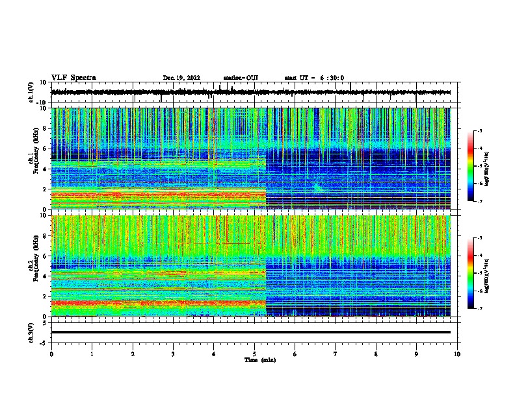
Task: Click the ch.2 spectrogram color bar
Action: pyautogui.click(x=471, y=273)
